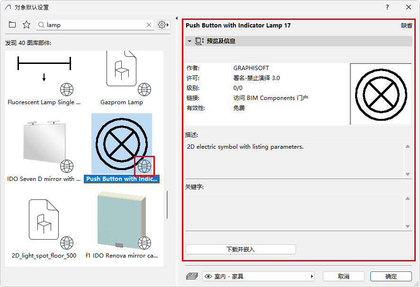420x287 pixels.
Task: Click globe icon on Gazprom Lamp
Action: pyautogui.click(x=144, y=90)
